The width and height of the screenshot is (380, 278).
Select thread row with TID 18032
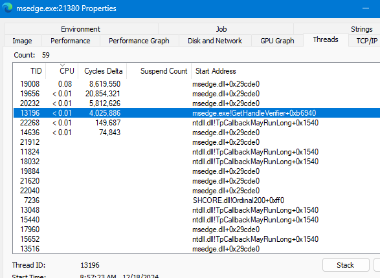(x=197, y=161)
